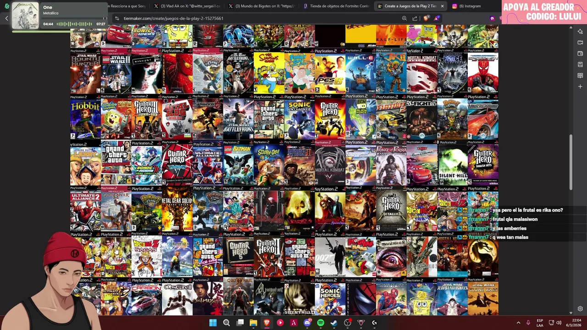
Task: Click the microphone icon in the system tray
Action: pyautogui.click(x=528, y=323)
